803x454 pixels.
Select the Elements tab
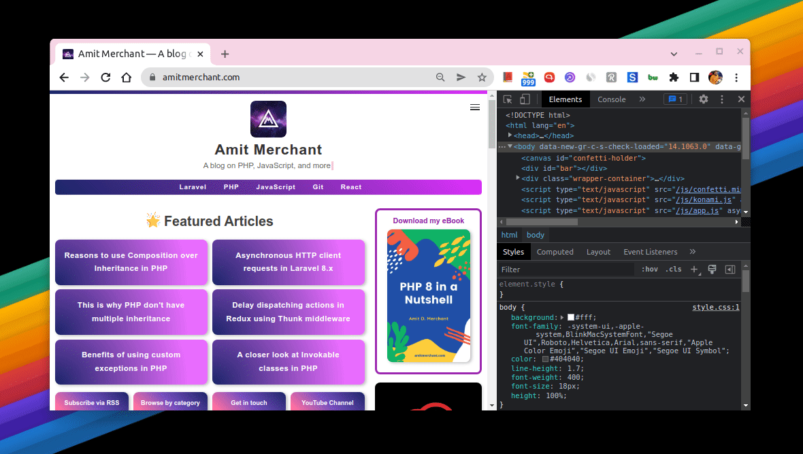click(566, 99)
